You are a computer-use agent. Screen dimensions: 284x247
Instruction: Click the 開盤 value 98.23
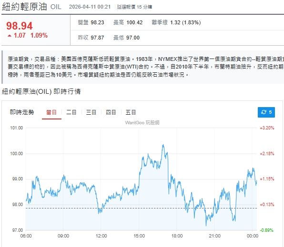(x=97, y=22)
